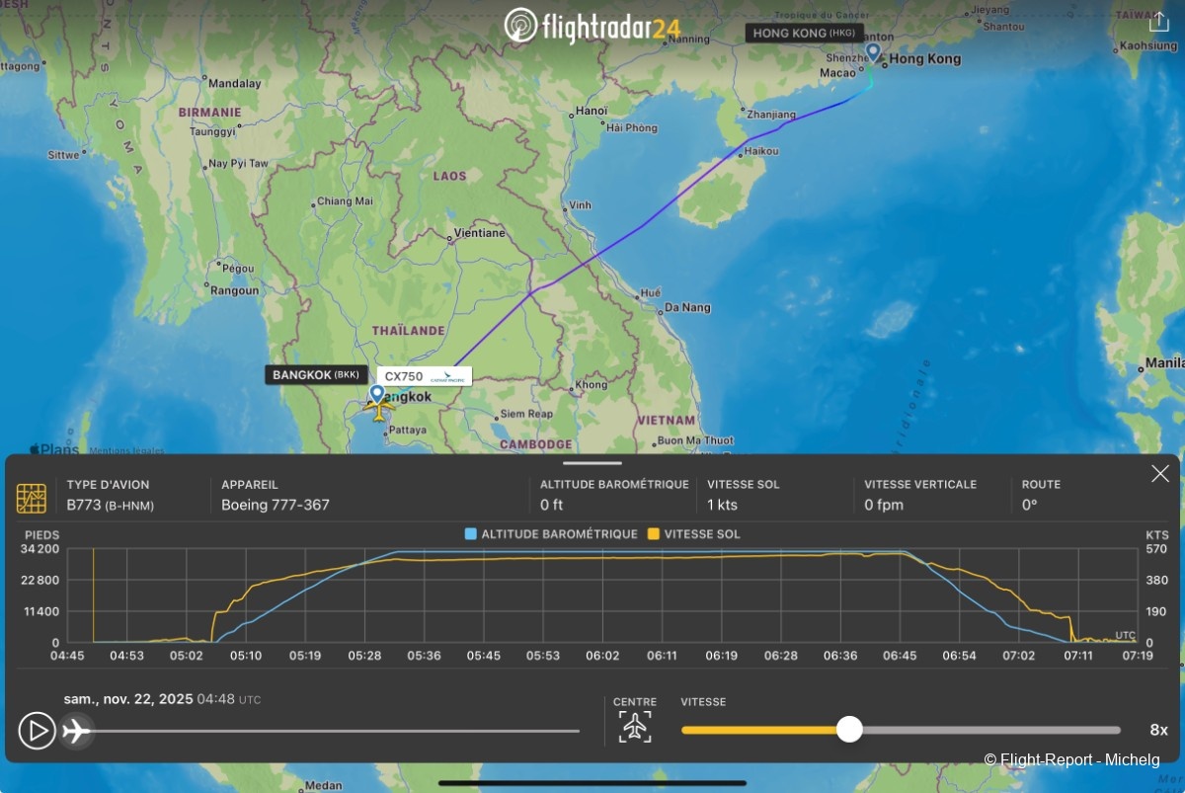The height and width of the screenshot is (793, 1185).
Task: Click the B-HNM aircraft registration
Action: pos(129,506)
